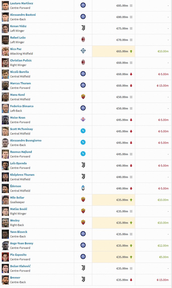Open Alessandro Bastoni's player profile link
The width and height of the screenshot is (172, 288).
pyautogui.click(x=23, y=15)
